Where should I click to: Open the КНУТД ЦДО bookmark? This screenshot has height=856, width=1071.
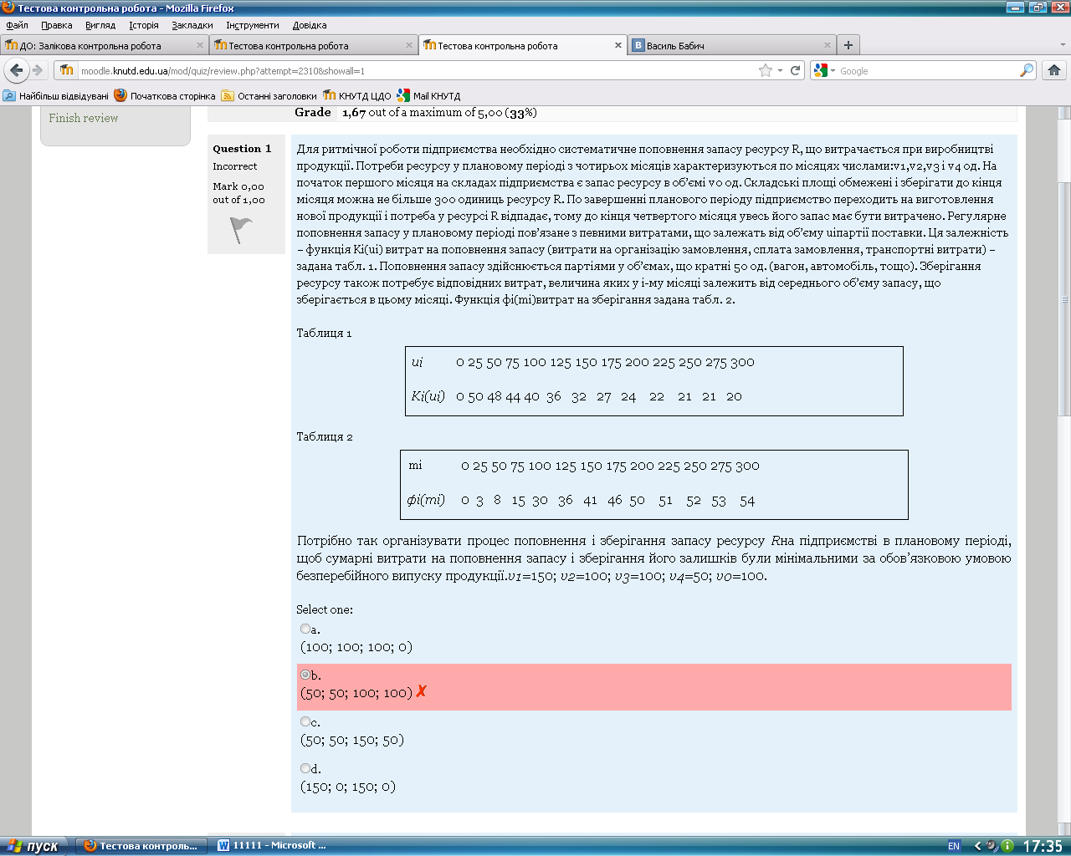(357, 96)
